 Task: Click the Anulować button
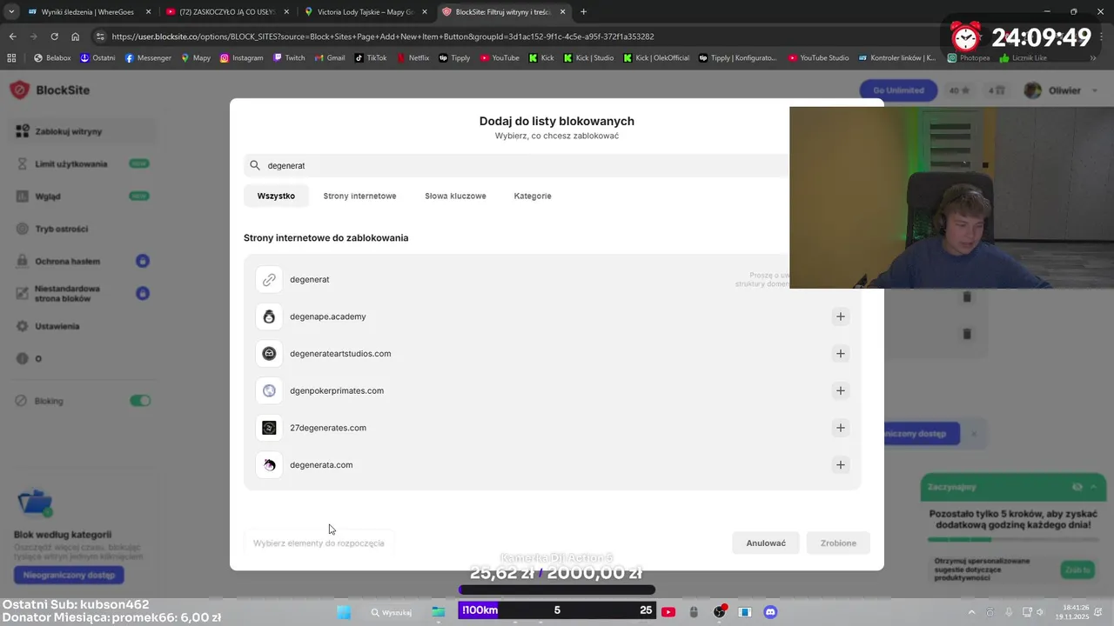tap(766, 543)
